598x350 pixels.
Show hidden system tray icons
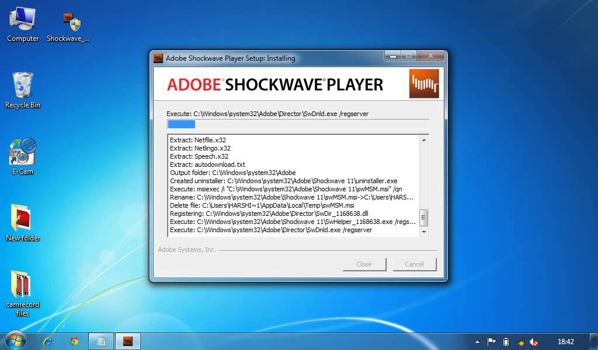[477, 342]
